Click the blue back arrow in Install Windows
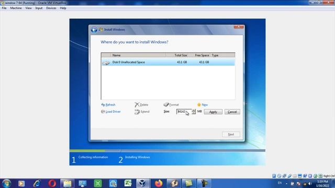Screen dimensions: 335x188 click(94, 30)
